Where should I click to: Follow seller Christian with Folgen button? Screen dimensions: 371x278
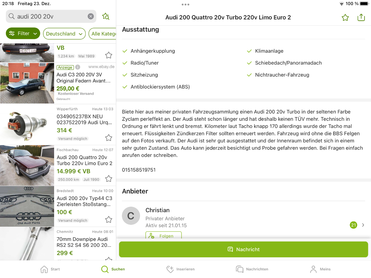click(x=164, y=236)
